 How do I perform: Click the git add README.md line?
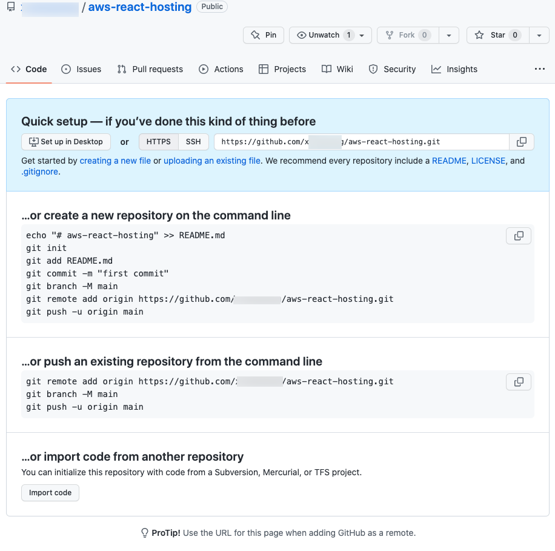69,261
